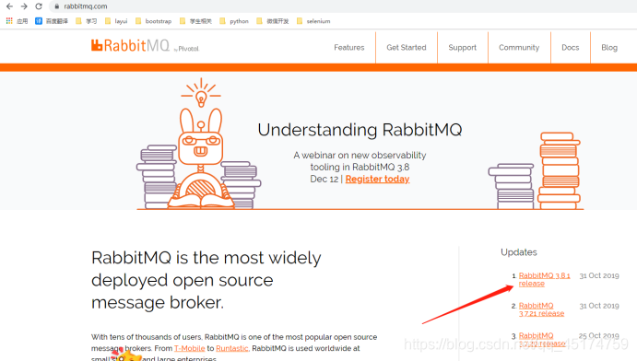This screenshot has width=637, height=361.
Task: Open the apps grid bookmark icon
Action: pyautogui.click(x=9, y=21)
